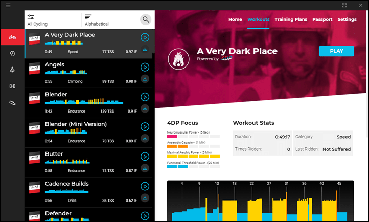Download the Cadence Builds workout
The height and width of the screenshot is (222, 369).
point(145,198)
